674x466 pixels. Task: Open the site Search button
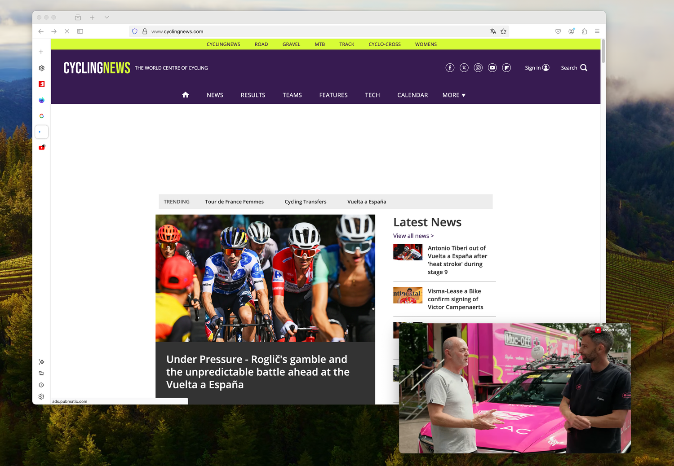[x=574, y=68]
